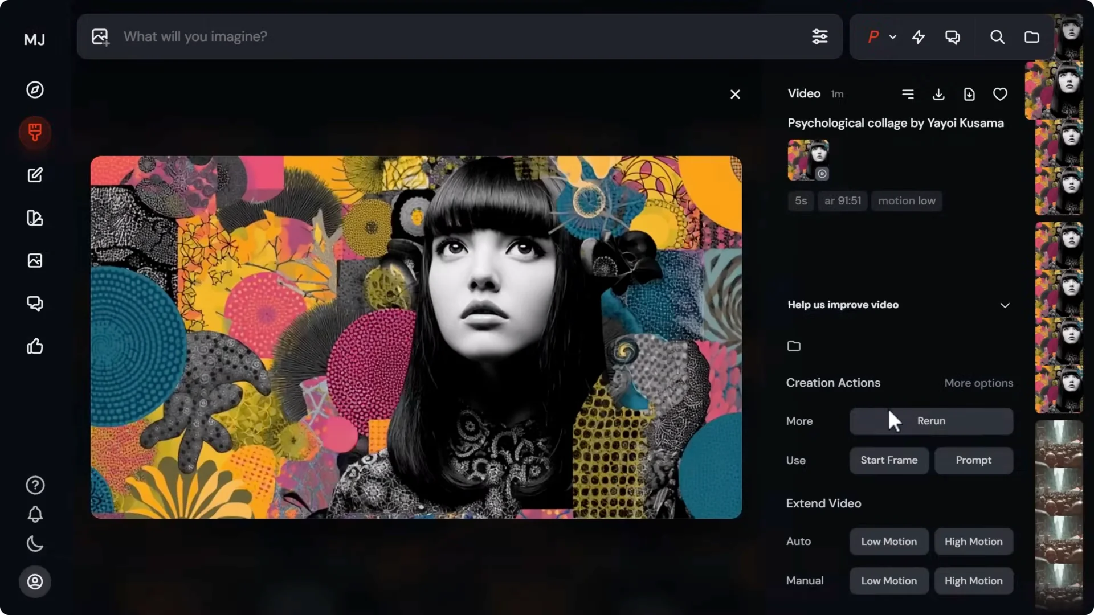Screen dimensions: 1094x615
Task: Open notifications with the bell icon
Action: coord(35,515)
